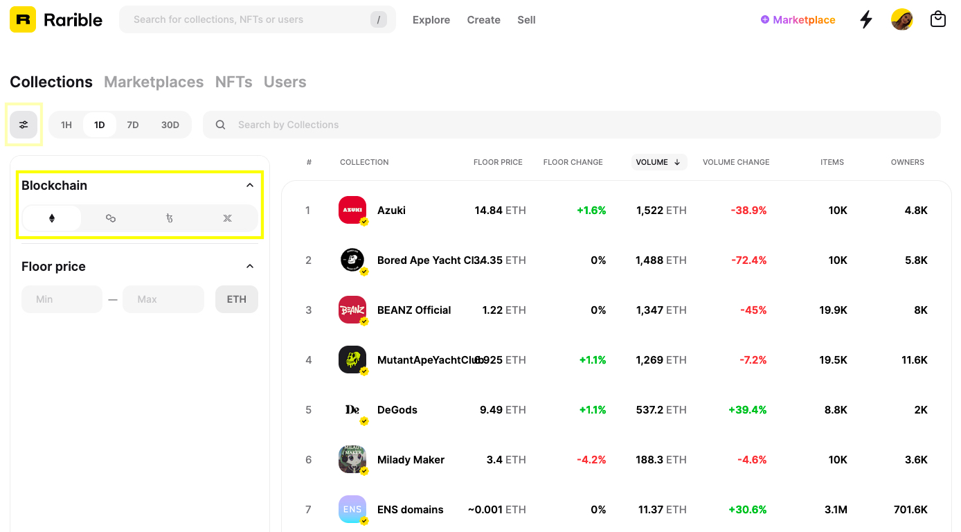Screen dimensions: 961x532
Task: Switch to the Collections tab
Action: coord(51,82)
